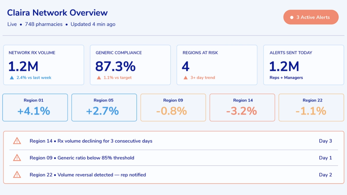Click warning icon for Region 09 alert
This screenshot has width=347, height=195.
17,158
